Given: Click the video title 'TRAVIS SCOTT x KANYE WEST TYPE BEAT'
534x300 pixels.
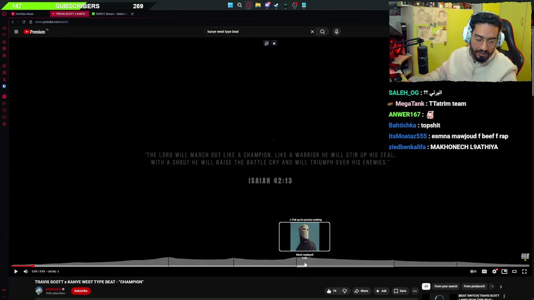Looking at the screenshot, I should pyautogui.click(x=89, y=282).
